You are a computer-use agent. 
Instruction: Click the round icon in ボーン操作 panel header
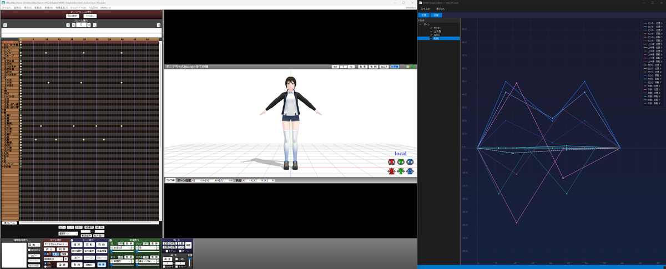pyautogui.click(x=72, y=240)
